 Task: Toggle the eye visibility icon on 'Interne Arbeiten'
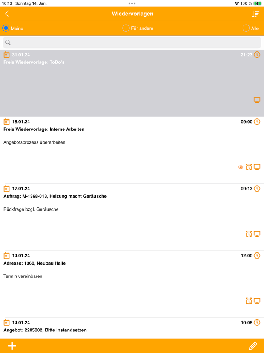click(240, 167)
